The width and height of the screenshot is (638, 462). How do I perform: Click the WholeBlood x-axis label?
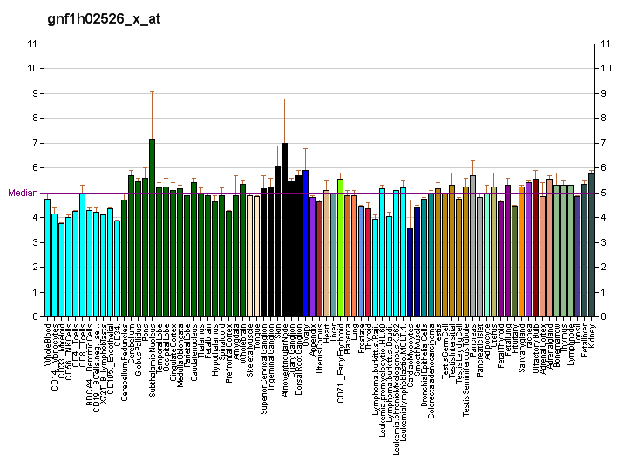coord(47,343)
